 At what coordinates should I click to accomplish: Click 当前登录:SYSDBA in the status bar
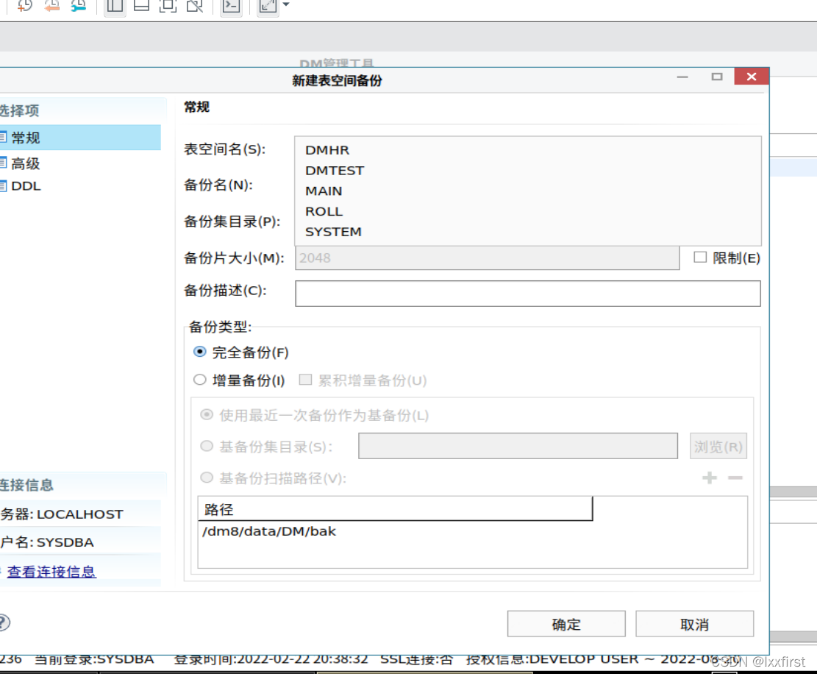pyautogui.click(x=94, y=659)
